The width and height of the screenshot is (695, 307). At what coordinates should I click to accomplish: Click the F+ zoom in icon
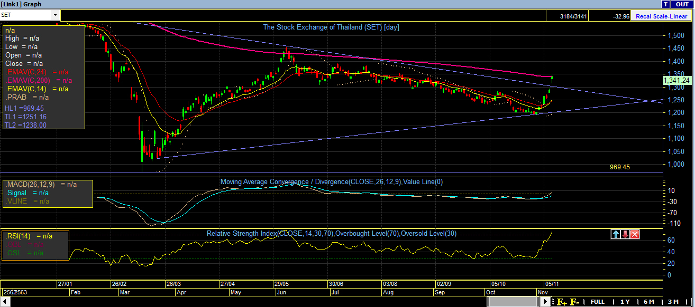click(560, 302)
